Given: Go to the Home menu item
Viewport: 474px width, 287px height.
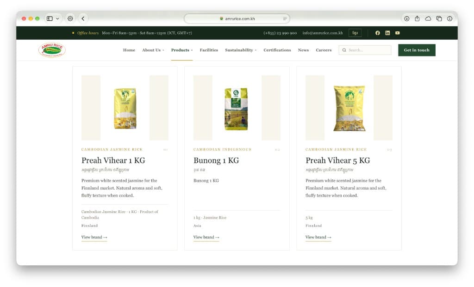Looking at the screenshot, I should [x=129, y=50].
